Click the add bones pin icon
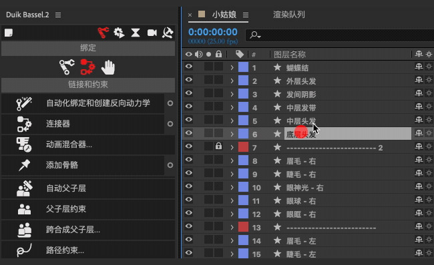Viewport: 434px width, 265px height. tap(24, 165)
